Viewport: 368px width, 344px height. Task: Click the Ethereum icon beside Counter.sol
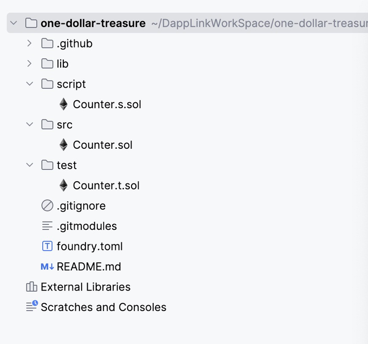tap(63, 144)
